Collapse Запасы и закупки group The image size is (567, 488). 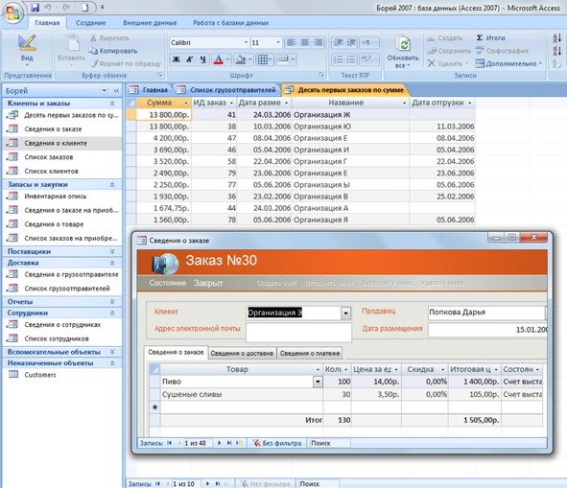(112, 184)
